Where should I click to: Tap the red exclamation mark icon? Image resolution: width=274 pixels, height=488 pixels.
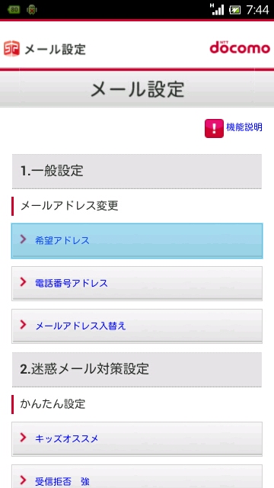pos(214,128)
